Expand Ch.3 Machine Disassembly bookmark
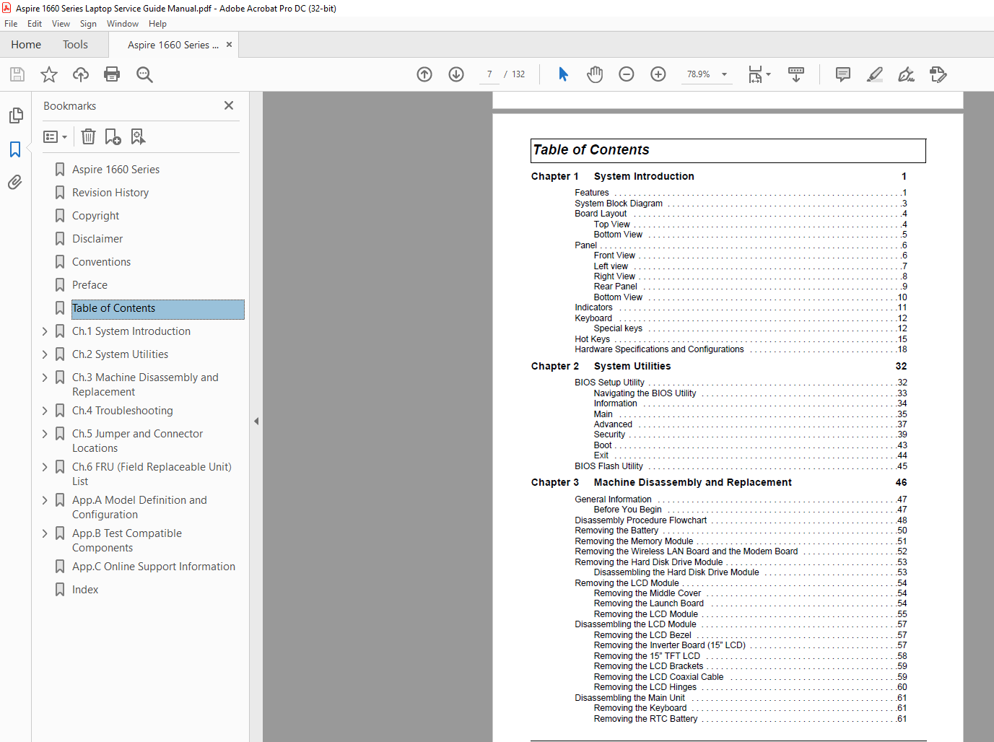Image resolution: width=994 pixels, height=742 pixels. click(45, 377)
